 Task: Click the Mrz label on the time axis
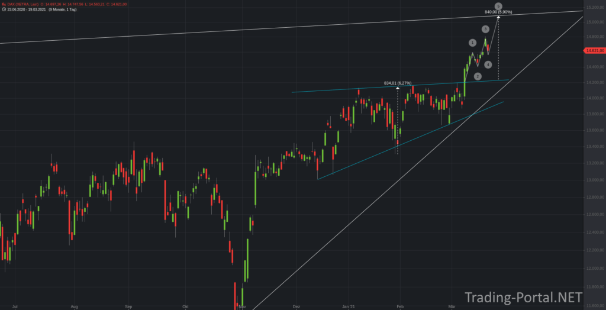point(452,307)
